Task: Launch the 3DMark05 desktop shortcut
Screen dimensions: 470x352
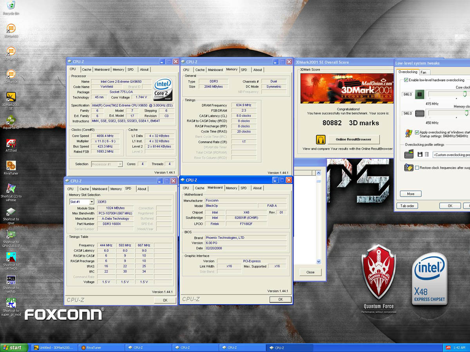Action: [11, 51]
